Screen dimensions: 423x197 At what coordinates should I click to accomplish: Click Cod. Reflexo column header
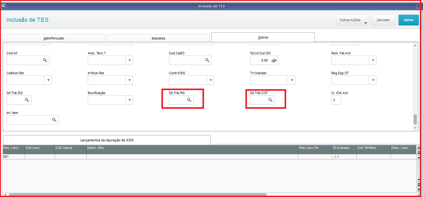click(x=374, y=149)
